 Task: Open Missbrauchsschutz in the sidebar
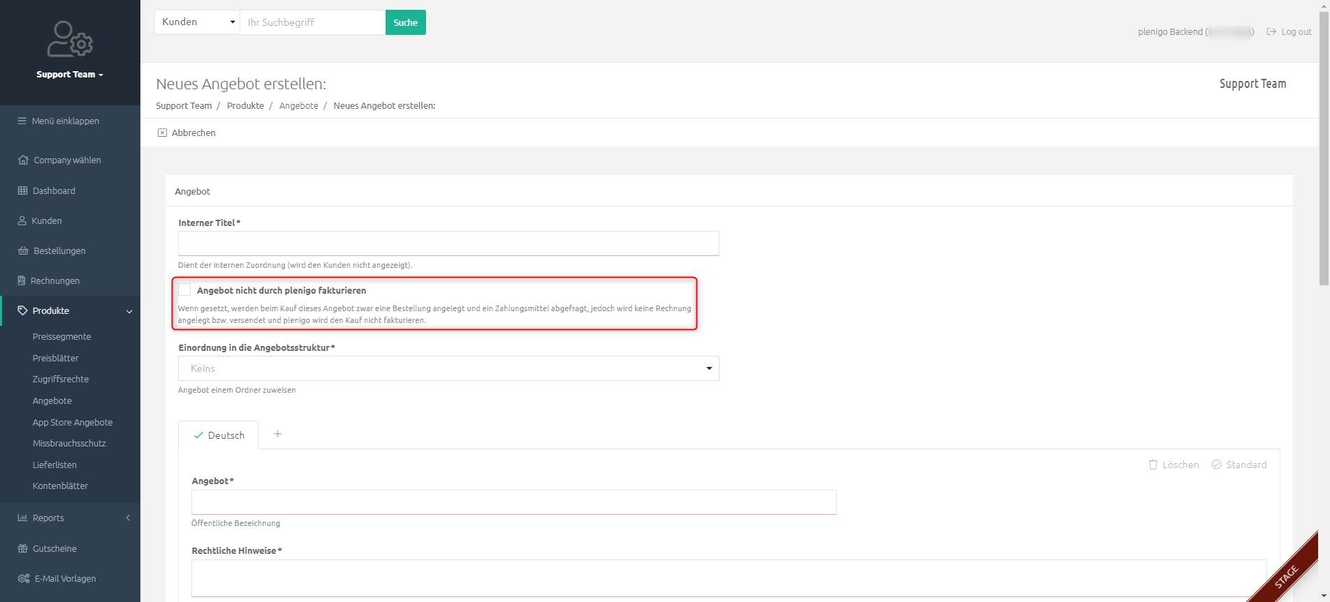pos(69,443)
